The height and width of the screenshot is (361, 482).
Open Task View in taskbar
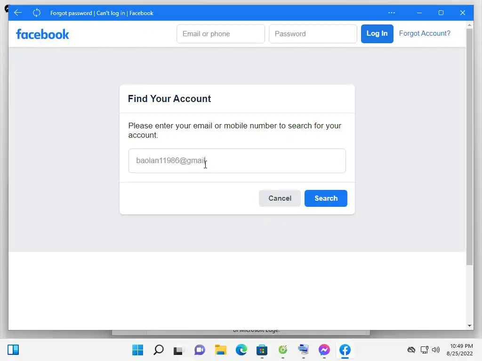tap(178, 350)
